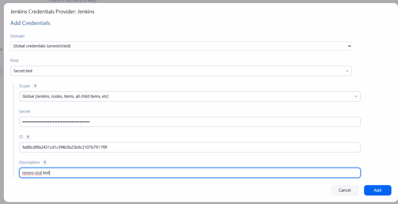398x204 pixels.
Task: Click the Kind field label
Action: click(14, 61)
